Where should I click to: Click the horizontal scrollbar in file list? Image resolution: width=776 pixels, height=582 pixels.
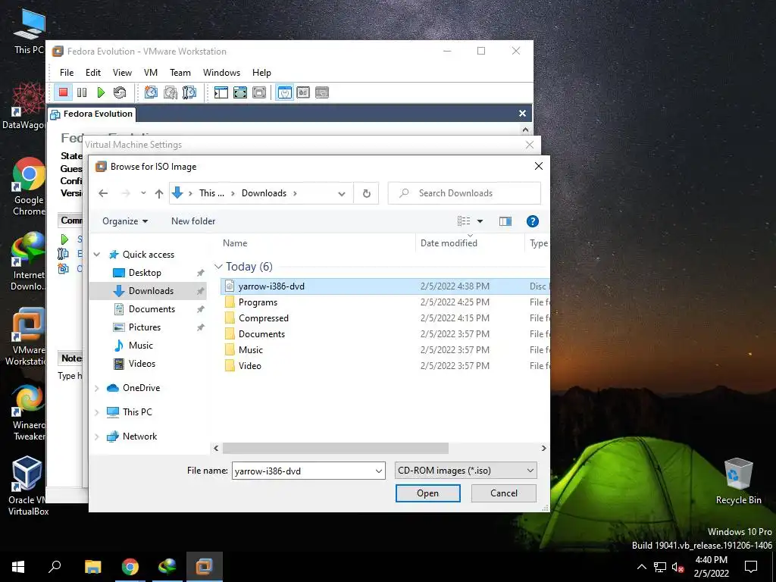[x=336, y=449]
